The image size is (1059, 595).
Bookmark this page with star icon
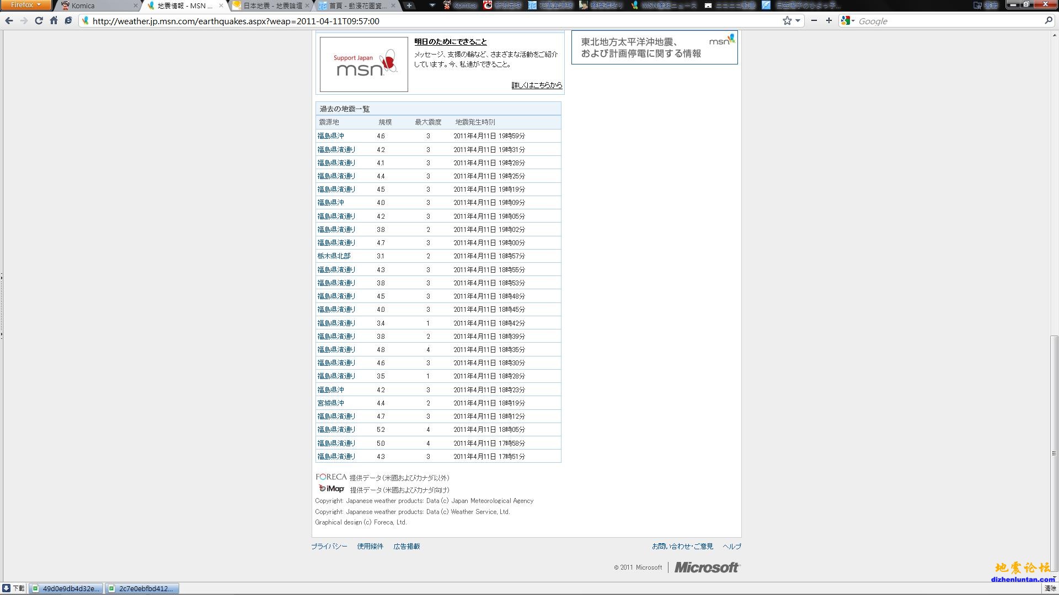tap(787, 21)
